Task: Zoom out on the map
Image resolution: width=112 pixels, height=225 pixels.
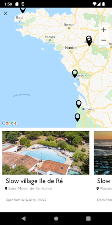Action: (x=104, y=40)
